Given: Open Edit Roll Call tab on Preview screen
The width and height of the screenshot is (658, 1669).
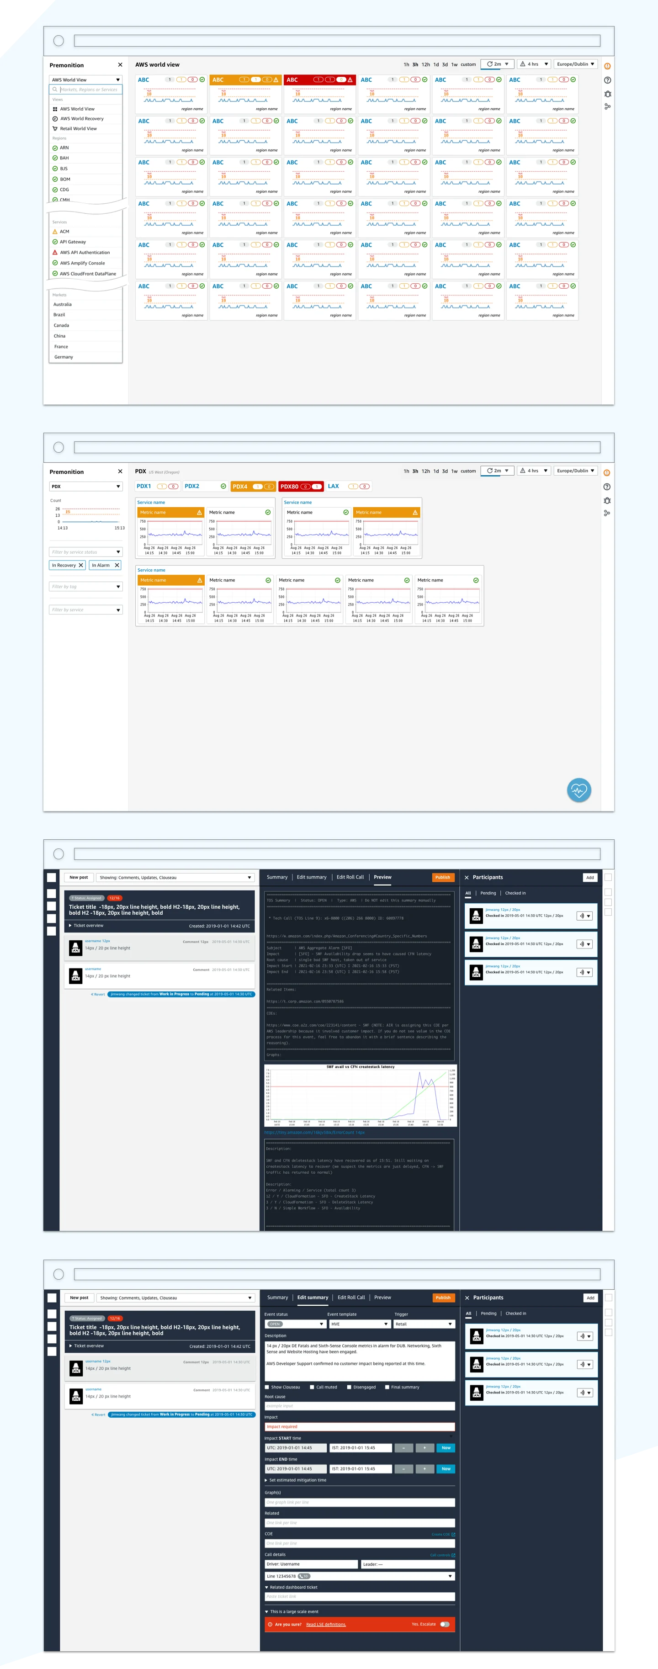Looking at the screenshot, I should click(x=350, y=877).
